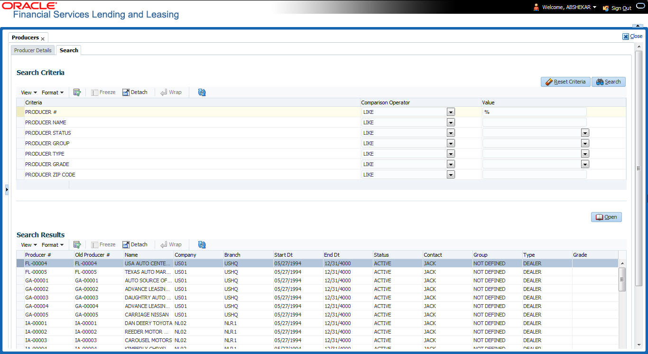Open the Comparison Operator dropdown for PRODUCER STATUS
Screen dimensions: 648x354
click(450, 133)
